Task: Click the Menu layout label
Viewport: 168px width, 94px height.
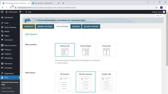Action: click(30, 73)
